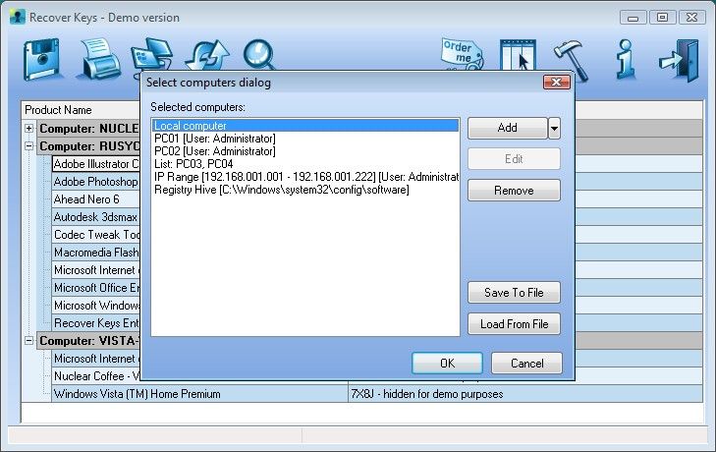Viewport: 716px width, 452px height.
Task: Click the Print icon in toolbar
Action: coord(100,61)
